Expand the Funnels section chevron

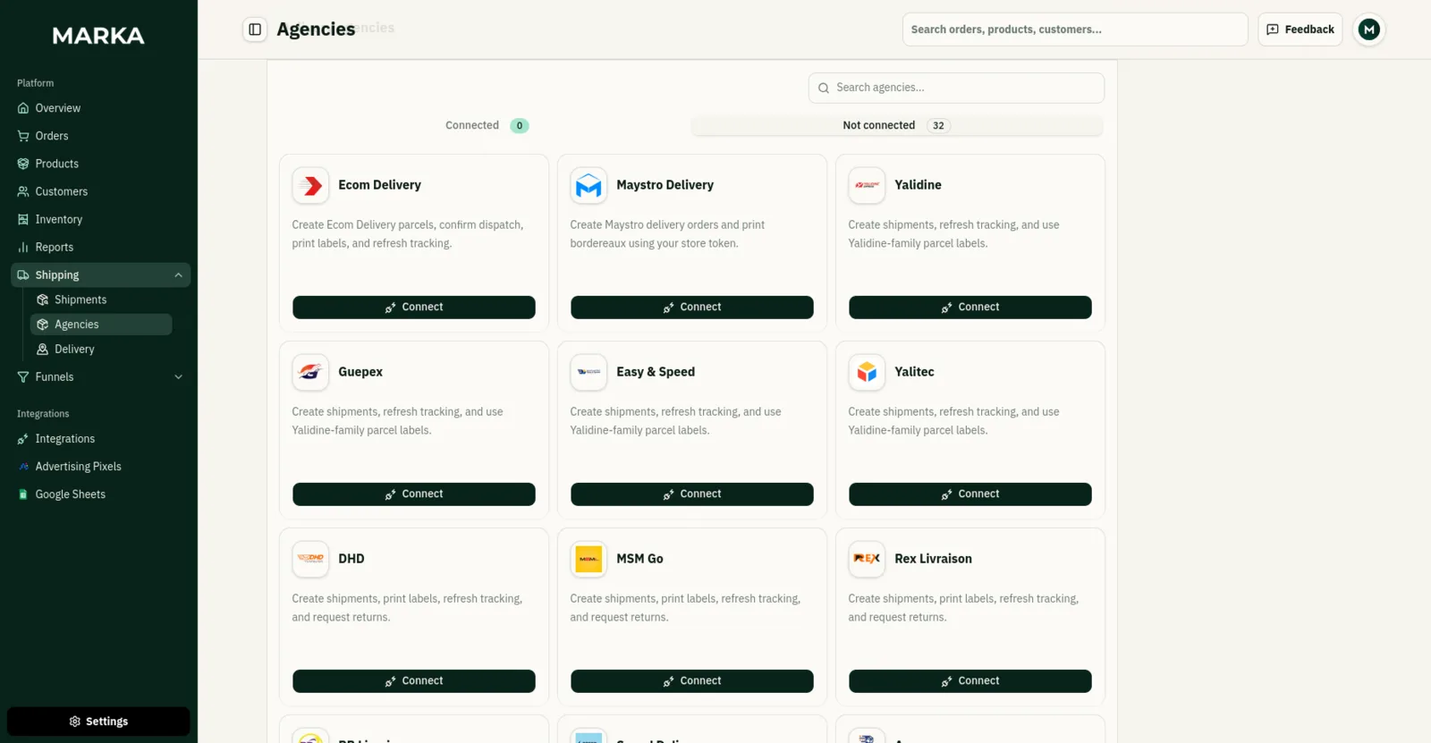pos(178,377)
